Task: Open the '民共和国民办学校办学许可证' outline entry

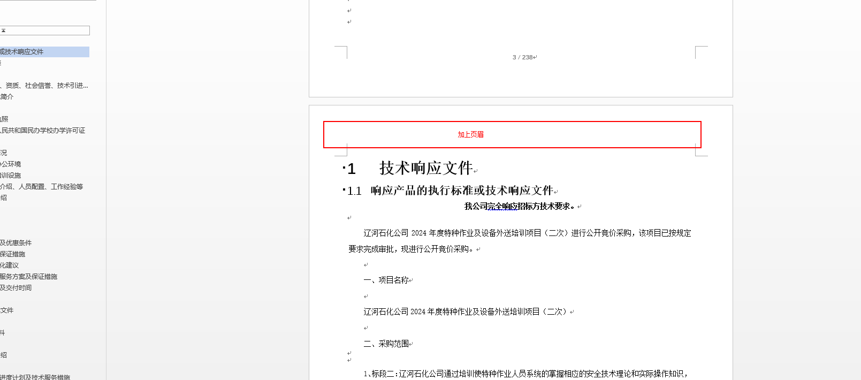Action: 43,131
